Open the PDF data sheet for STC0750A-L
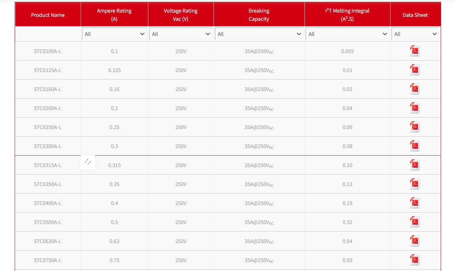 pyautogui.click(x=415, y=260)
